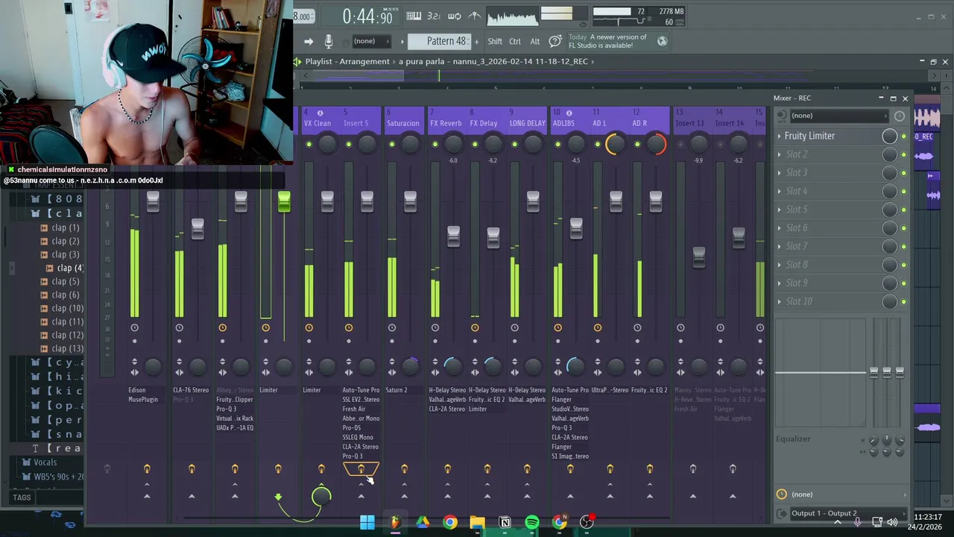Open the mixer input (none) dropdown at bottom
The height and width of the screenshot is (537, 954).
[847, 494]
